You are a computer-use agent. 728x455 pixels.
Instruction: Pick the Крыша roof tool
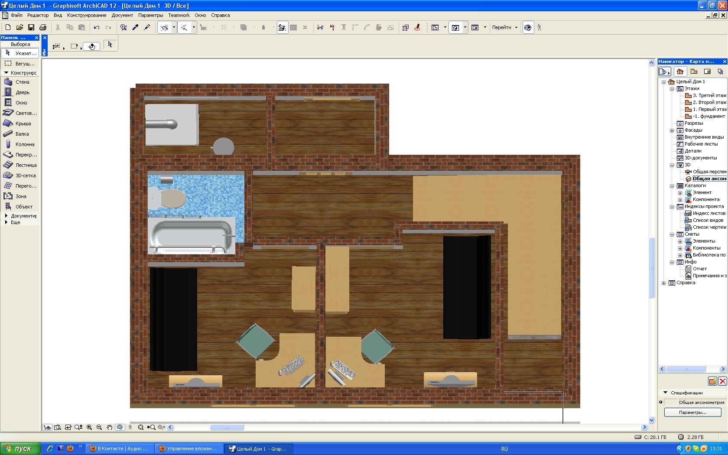tap(20, 123)
